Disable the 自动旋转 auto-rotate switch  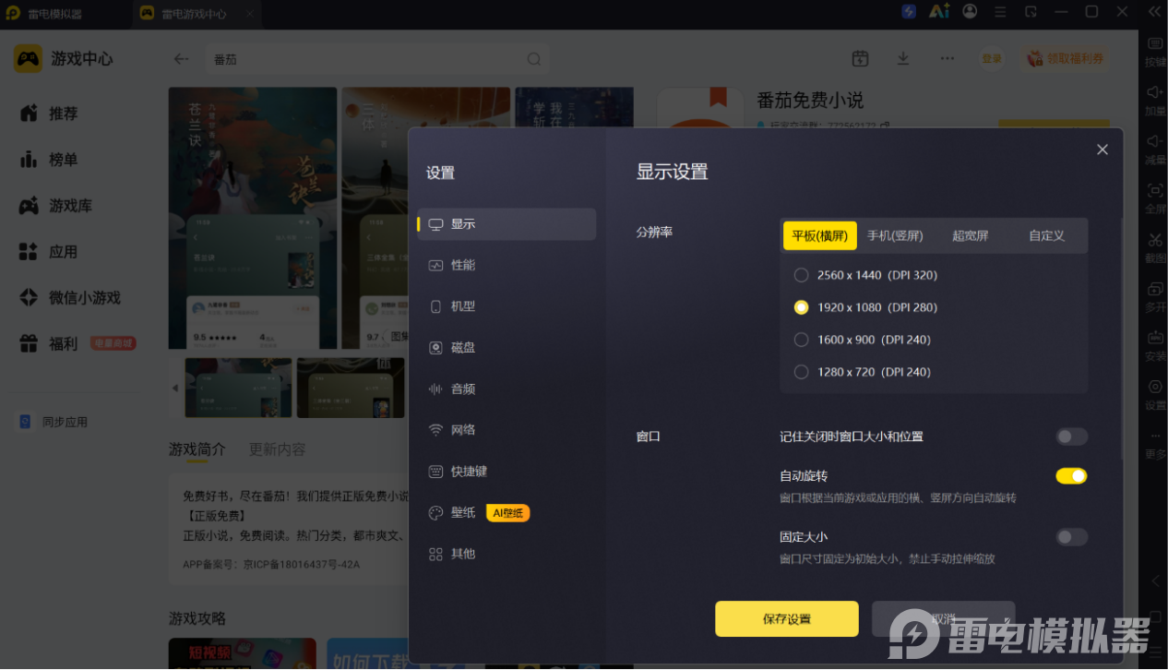pyautogui.click(x=1071, y=476)
